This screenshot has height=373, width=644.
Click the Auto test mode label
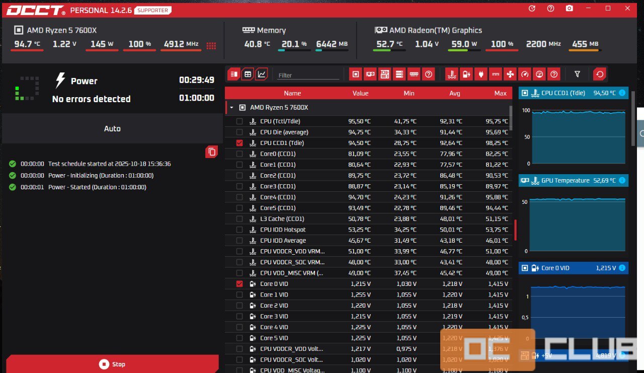coord(112,128)
